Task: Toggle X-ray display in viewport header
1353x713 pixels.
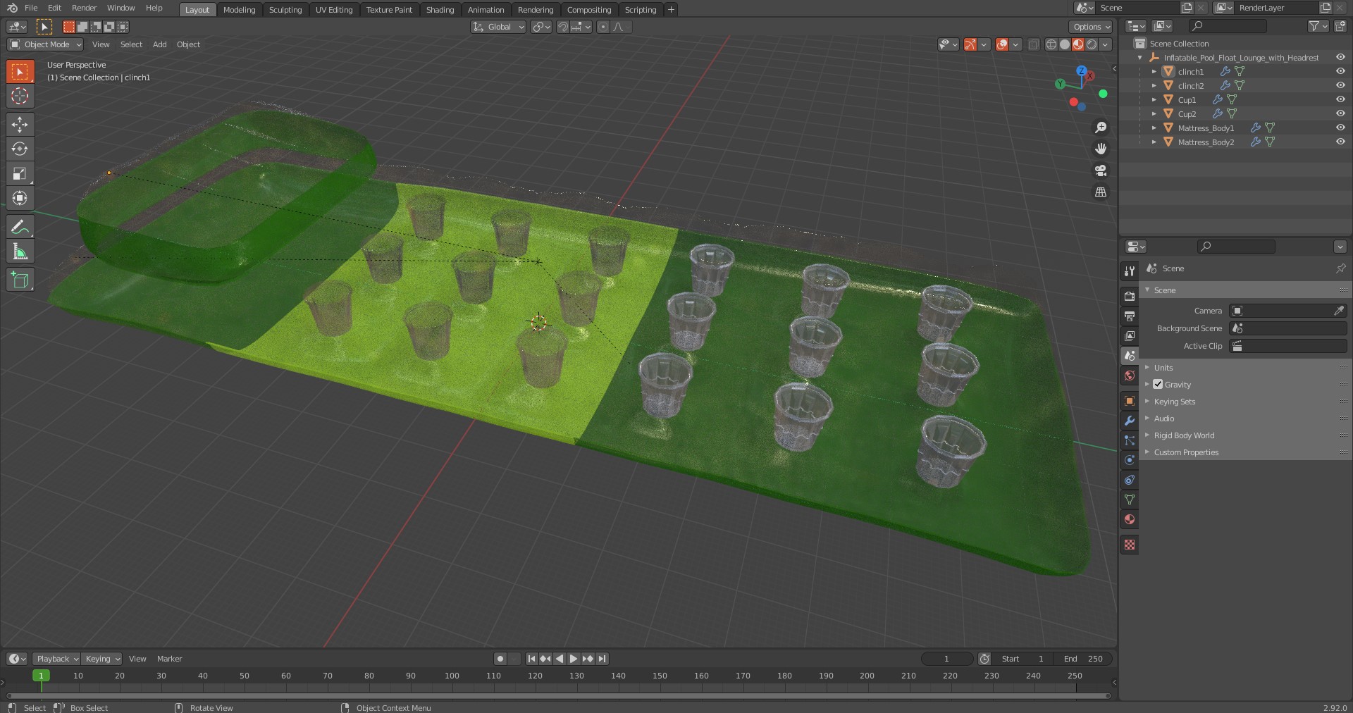Action: pyautogui.click(x=1033, y=44)
